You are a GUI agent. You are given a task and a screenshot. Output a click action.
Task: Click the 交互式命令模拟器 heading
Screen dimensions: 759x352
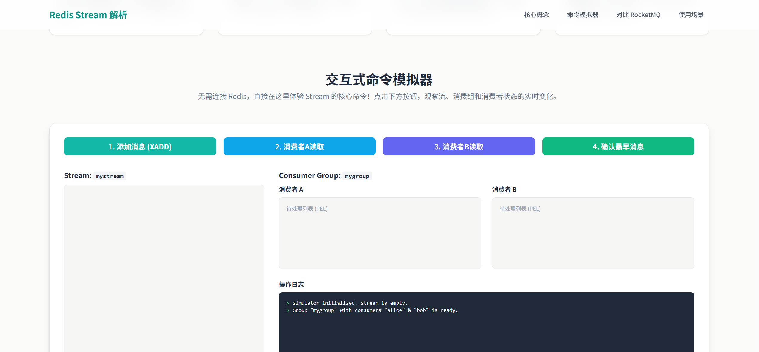pyautogui.click(x=379, y=80)
